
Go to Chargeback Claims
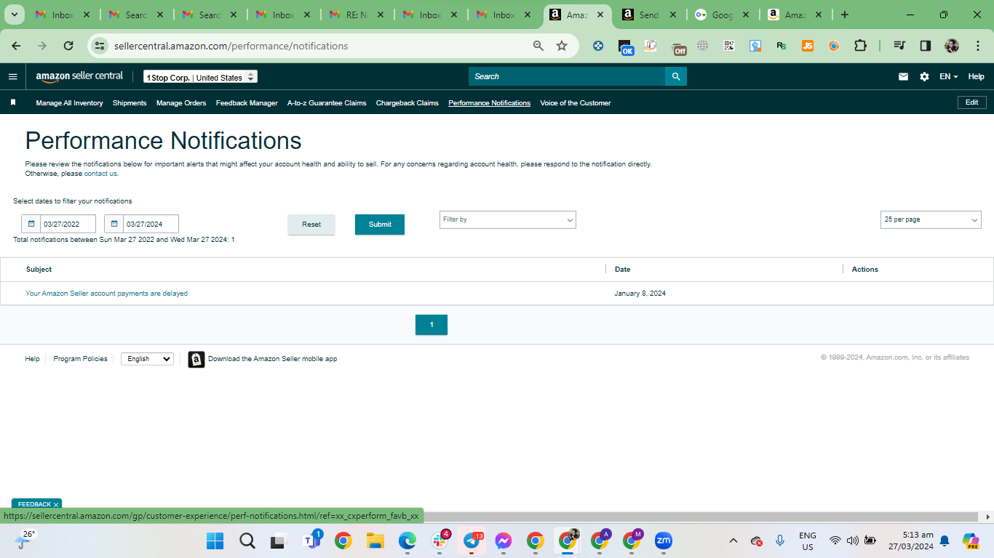click(x=407, y=103)
